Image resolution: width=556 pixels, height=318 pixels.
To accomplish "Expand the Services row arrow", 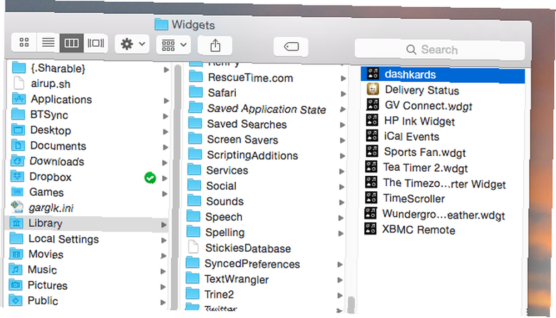I will point(342,171).
